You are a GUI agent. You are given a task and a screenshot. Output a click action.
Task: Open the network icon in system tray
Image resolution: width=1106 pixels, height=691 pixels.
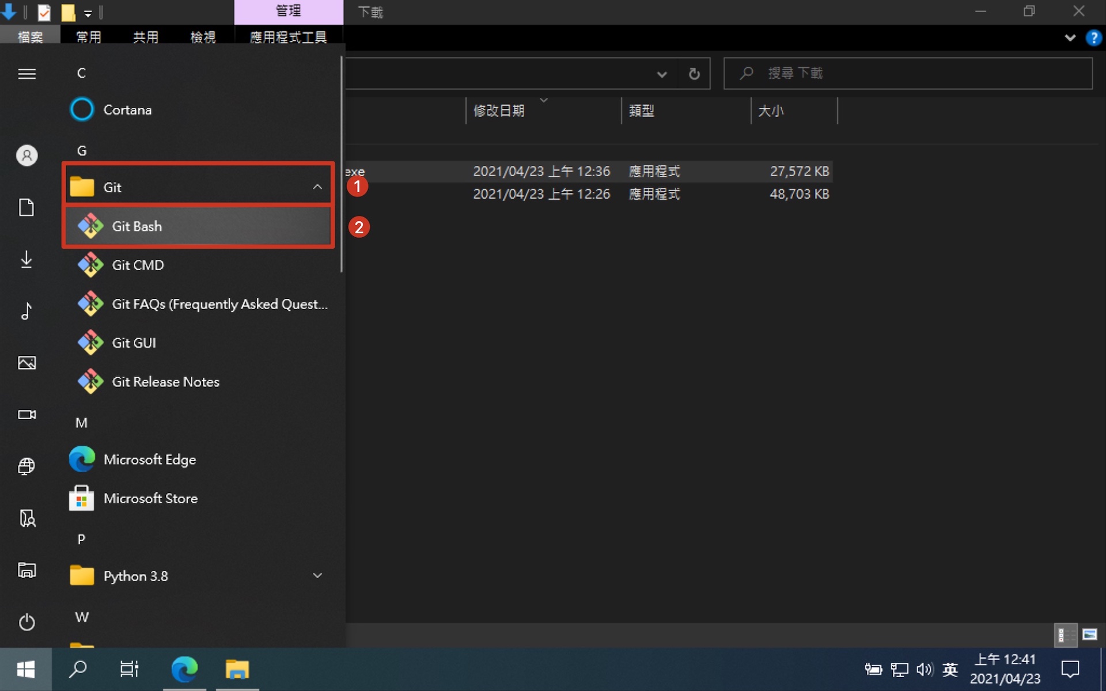pos(899,669)
